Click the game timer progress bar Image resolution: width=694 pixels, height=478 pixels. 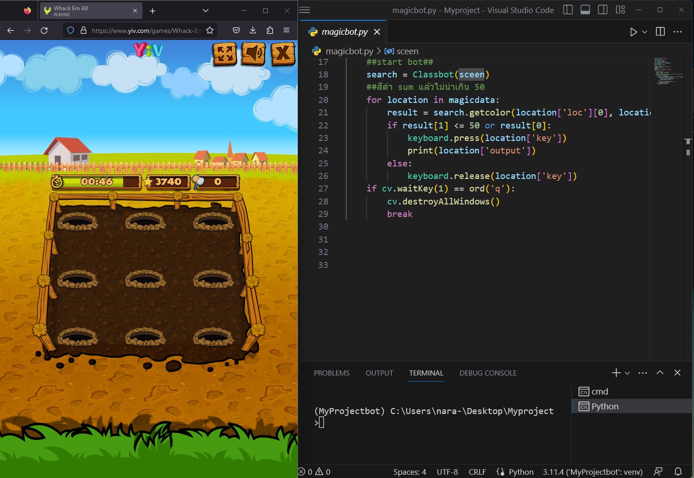coord(96,182)
